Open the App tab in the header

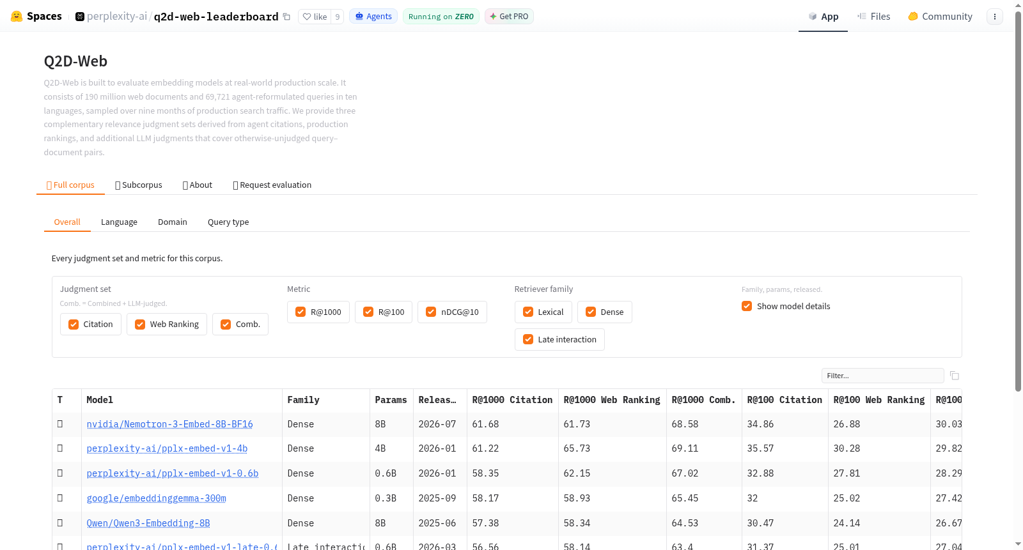point(823,17)
